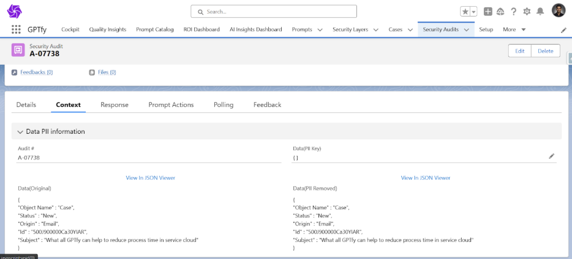Screen dimensions: 572x259
Task: Open the user profile avatar
Action: coord(559,11)
